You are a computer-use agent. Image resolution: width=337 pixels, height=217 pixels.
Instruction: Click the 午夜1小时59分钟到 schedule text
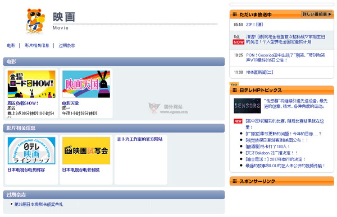tap(79, 114)
